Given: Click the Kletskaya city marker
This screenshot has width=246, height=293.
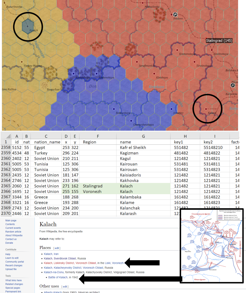Looking at the screenshot, I should tap(154, 74).
